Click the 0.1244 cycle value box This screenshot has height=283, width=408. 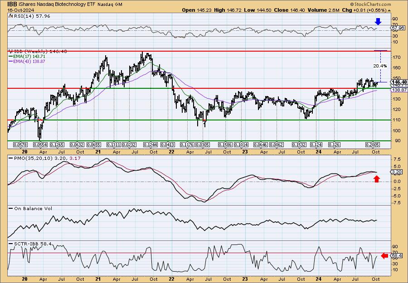pos(151,144)
